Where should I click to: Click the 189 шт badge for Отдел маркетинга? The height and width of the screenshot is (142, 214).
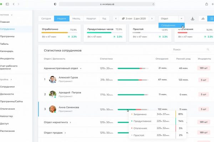coord(204,122)
